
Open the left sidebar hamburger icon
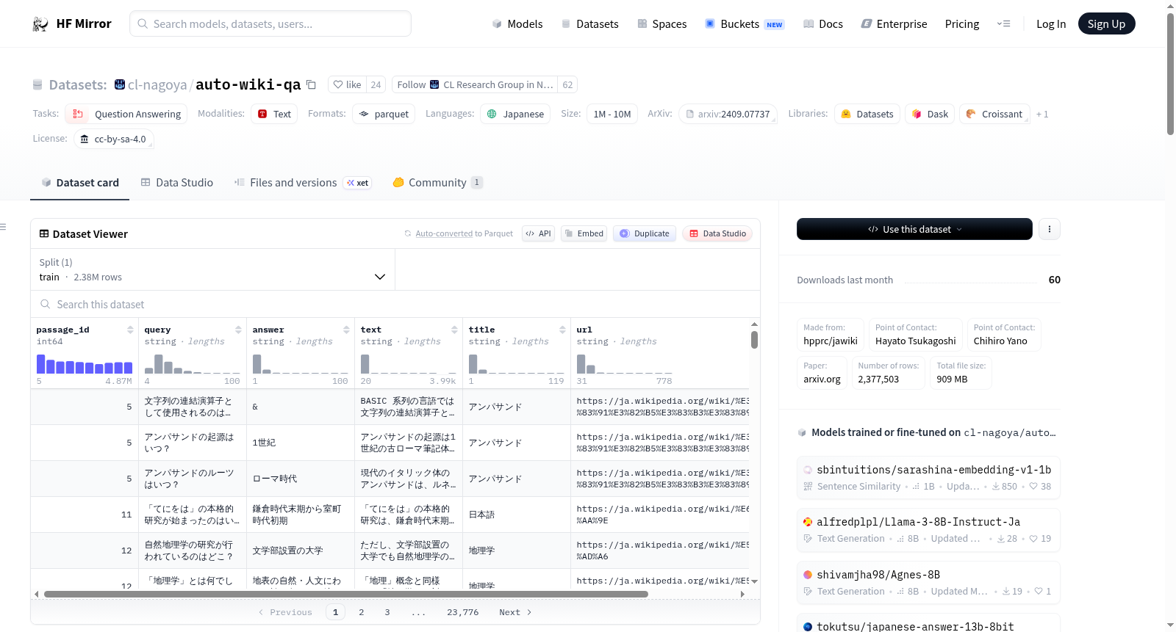[3, 227]
